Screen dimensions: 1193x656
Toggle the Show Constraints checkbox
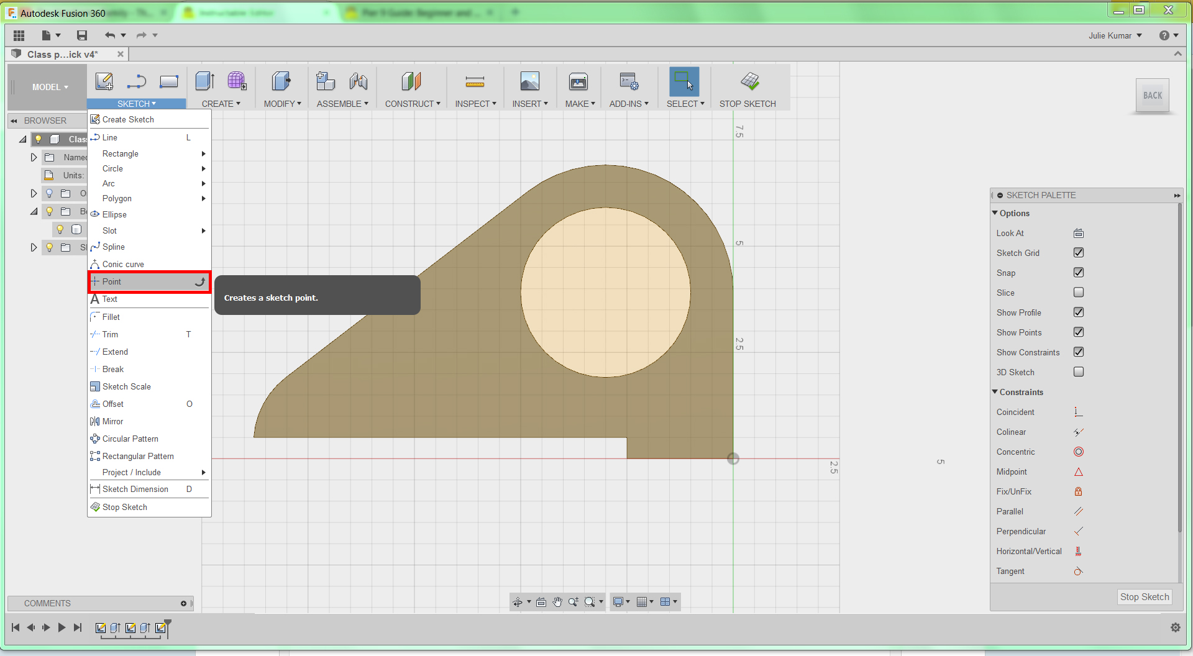1079,352
